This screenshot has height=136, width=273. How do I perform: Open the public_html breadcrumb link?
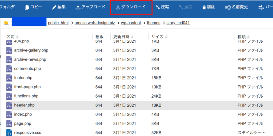point(58,23)
